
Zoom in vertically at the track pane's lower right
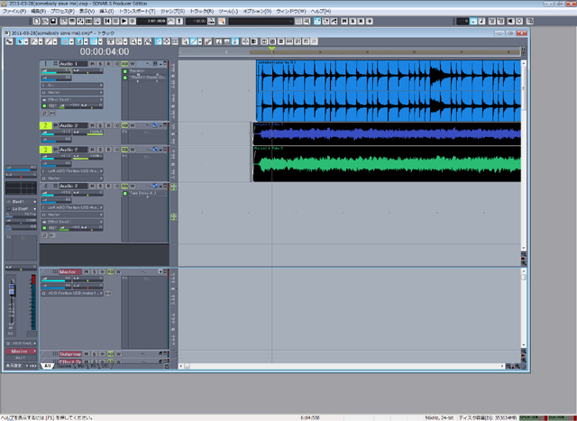coord(524,263)
